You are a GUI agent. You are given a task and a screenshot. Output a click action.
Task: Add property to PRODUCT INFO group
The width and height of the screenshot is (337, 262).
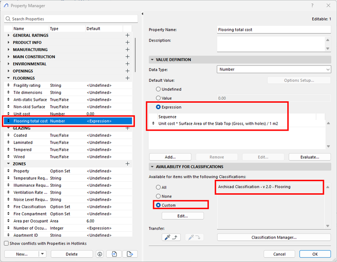pyautogui.click(x=127, y=42)
